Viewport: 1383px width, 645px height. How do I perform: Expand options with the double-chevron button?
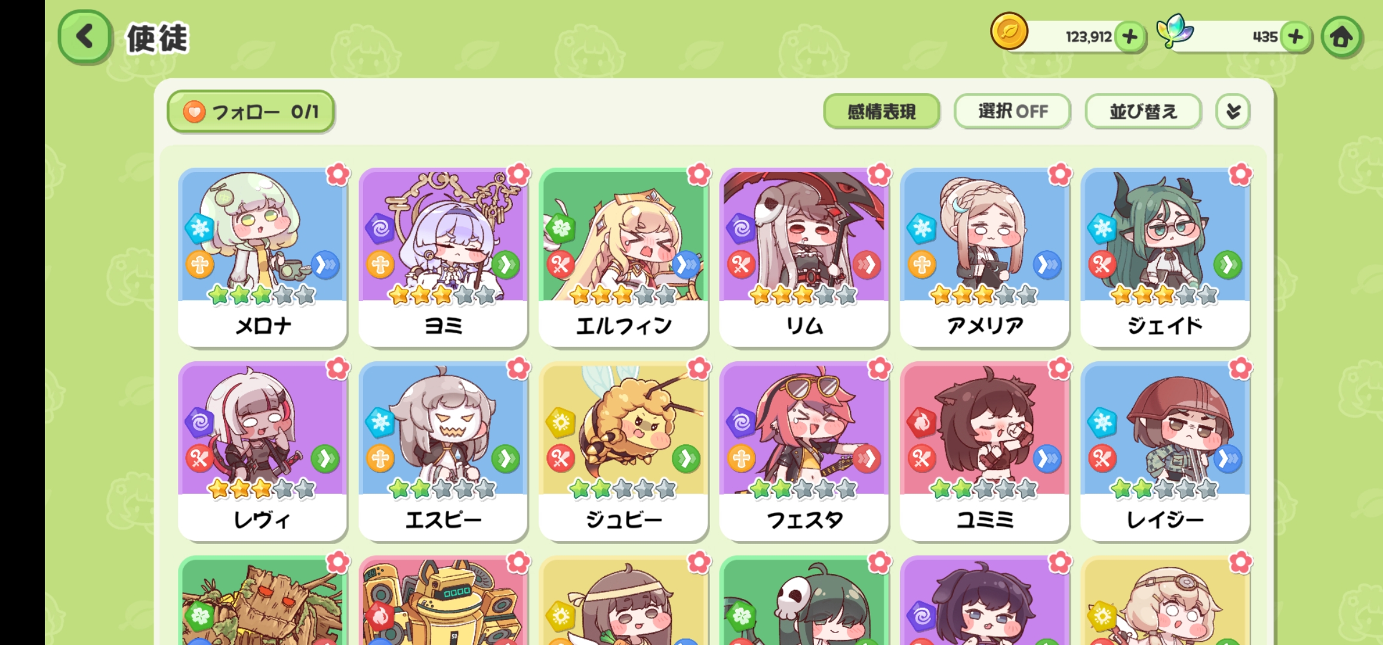pos(1233,111)
